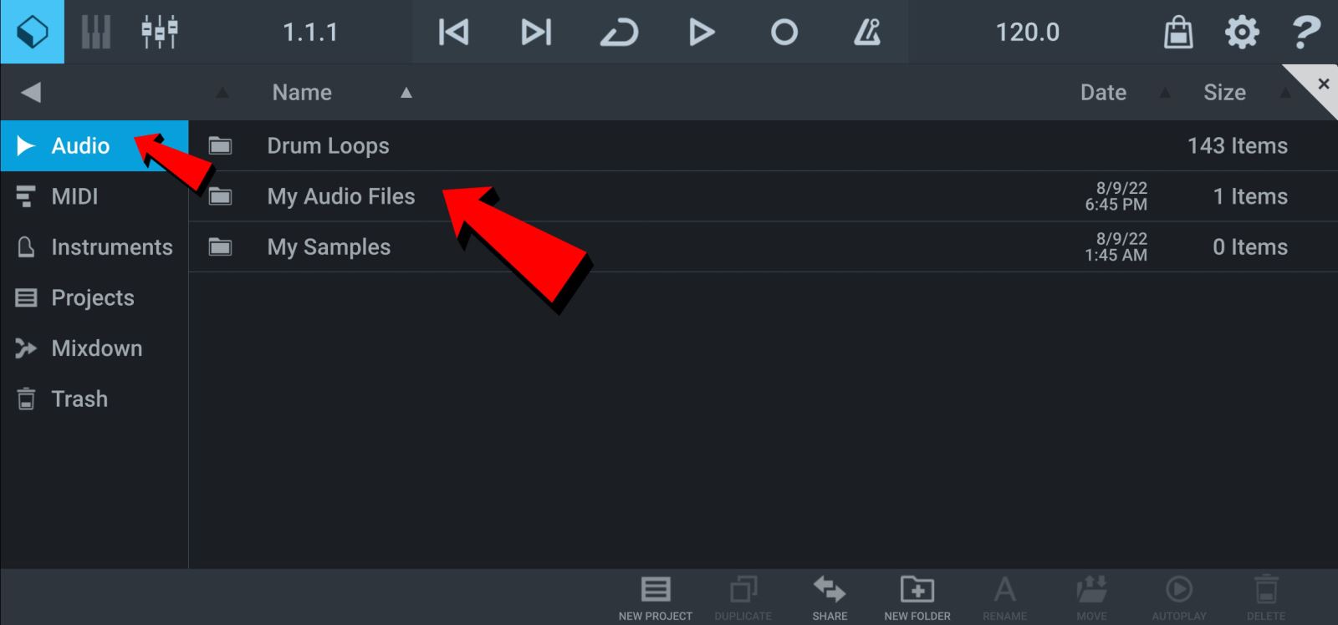Toggle loop mode
The image size is (1338, 625).
(619, 33)
